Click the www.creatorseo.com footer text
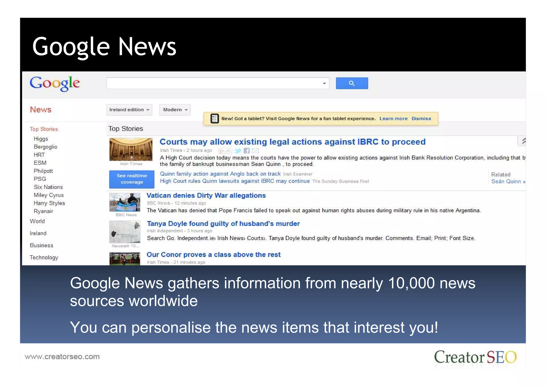The height and width of the screenshot is (386, 546). pos(62,357)
